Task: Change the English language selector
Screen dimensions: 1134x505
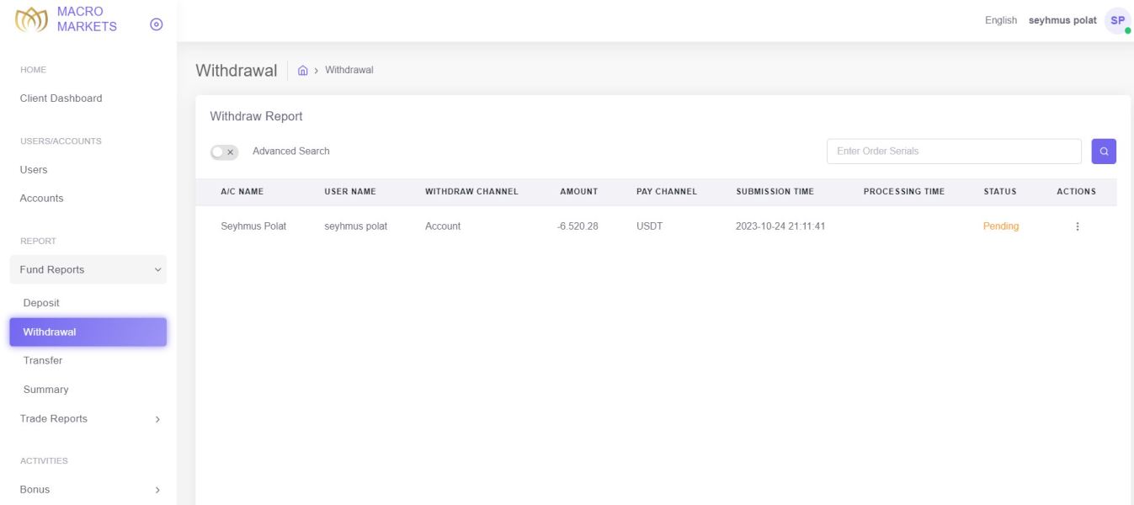Action: pos(1001,20)
